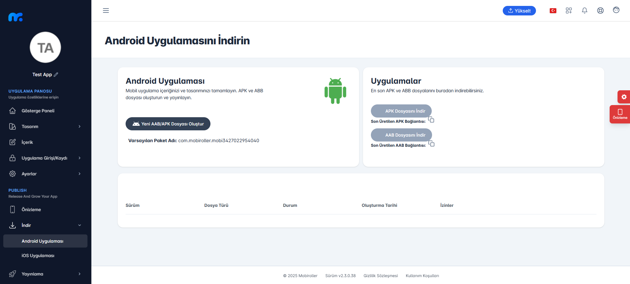Screen dimensions: 630x284
Task: Click the Durum column header
Action: [290, 205]
